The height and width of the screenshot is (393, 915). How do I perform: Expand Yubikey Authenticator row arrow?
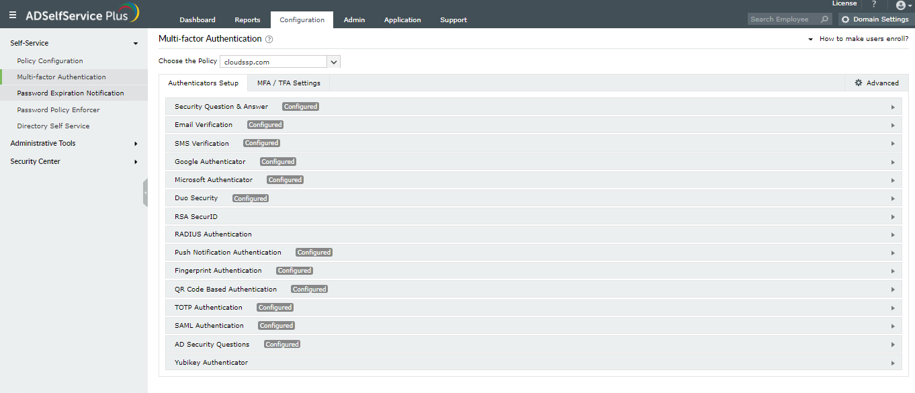(x=893, y=363)
